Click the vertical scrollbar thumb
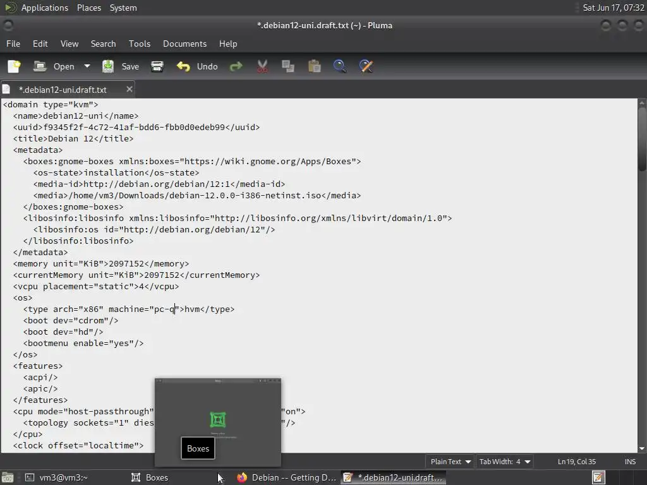 [x=642, y=138]
